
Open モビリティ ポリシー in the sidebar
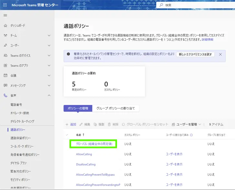(20, 180)
